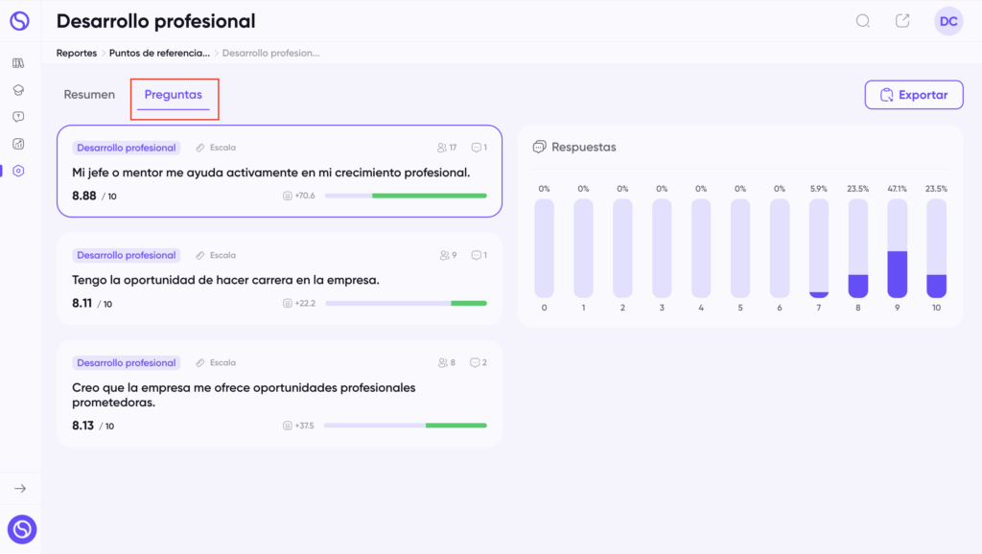
Task: Click the logo in the top-left corner
Action: click(19, 21)
